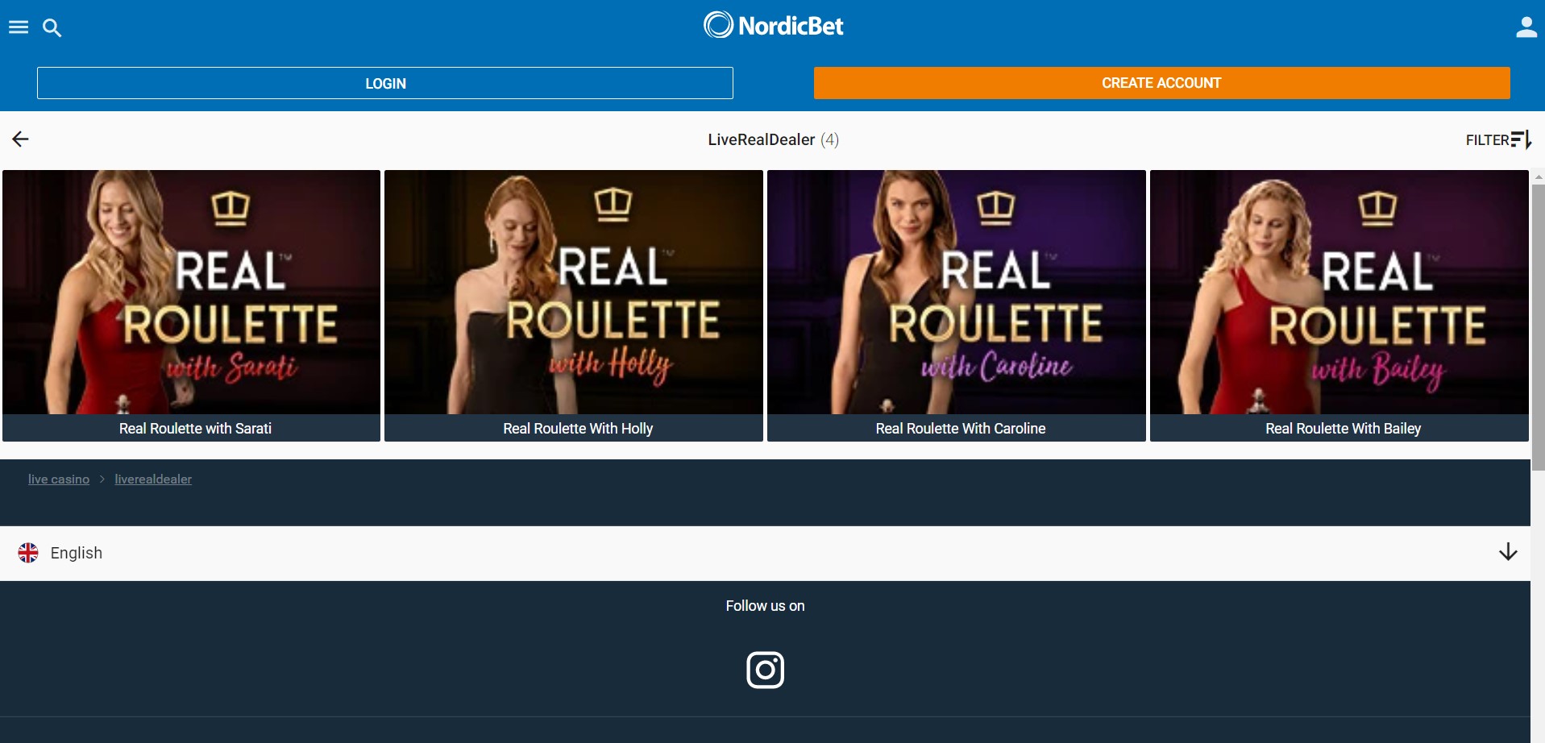
Task: Launch Real Roulette With Holly game image
Action: (x=574, y=292)
